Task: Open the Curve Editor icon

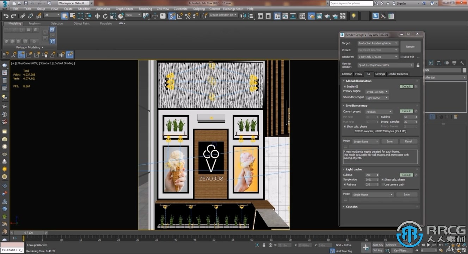Action: coord(285,16)
